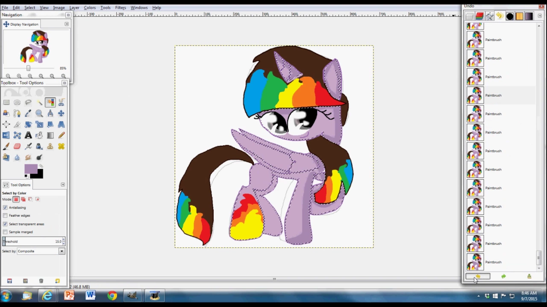
Task: Select the Clone stamp tool
Action: pos(50,147)
